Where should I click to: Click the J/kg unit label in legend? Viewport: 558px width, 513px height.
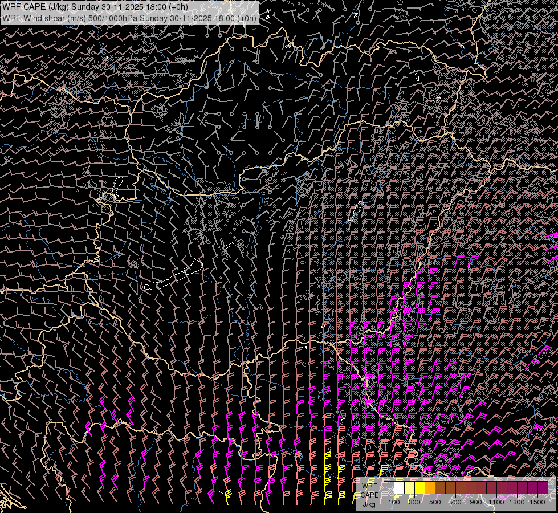tap(369, 504)
